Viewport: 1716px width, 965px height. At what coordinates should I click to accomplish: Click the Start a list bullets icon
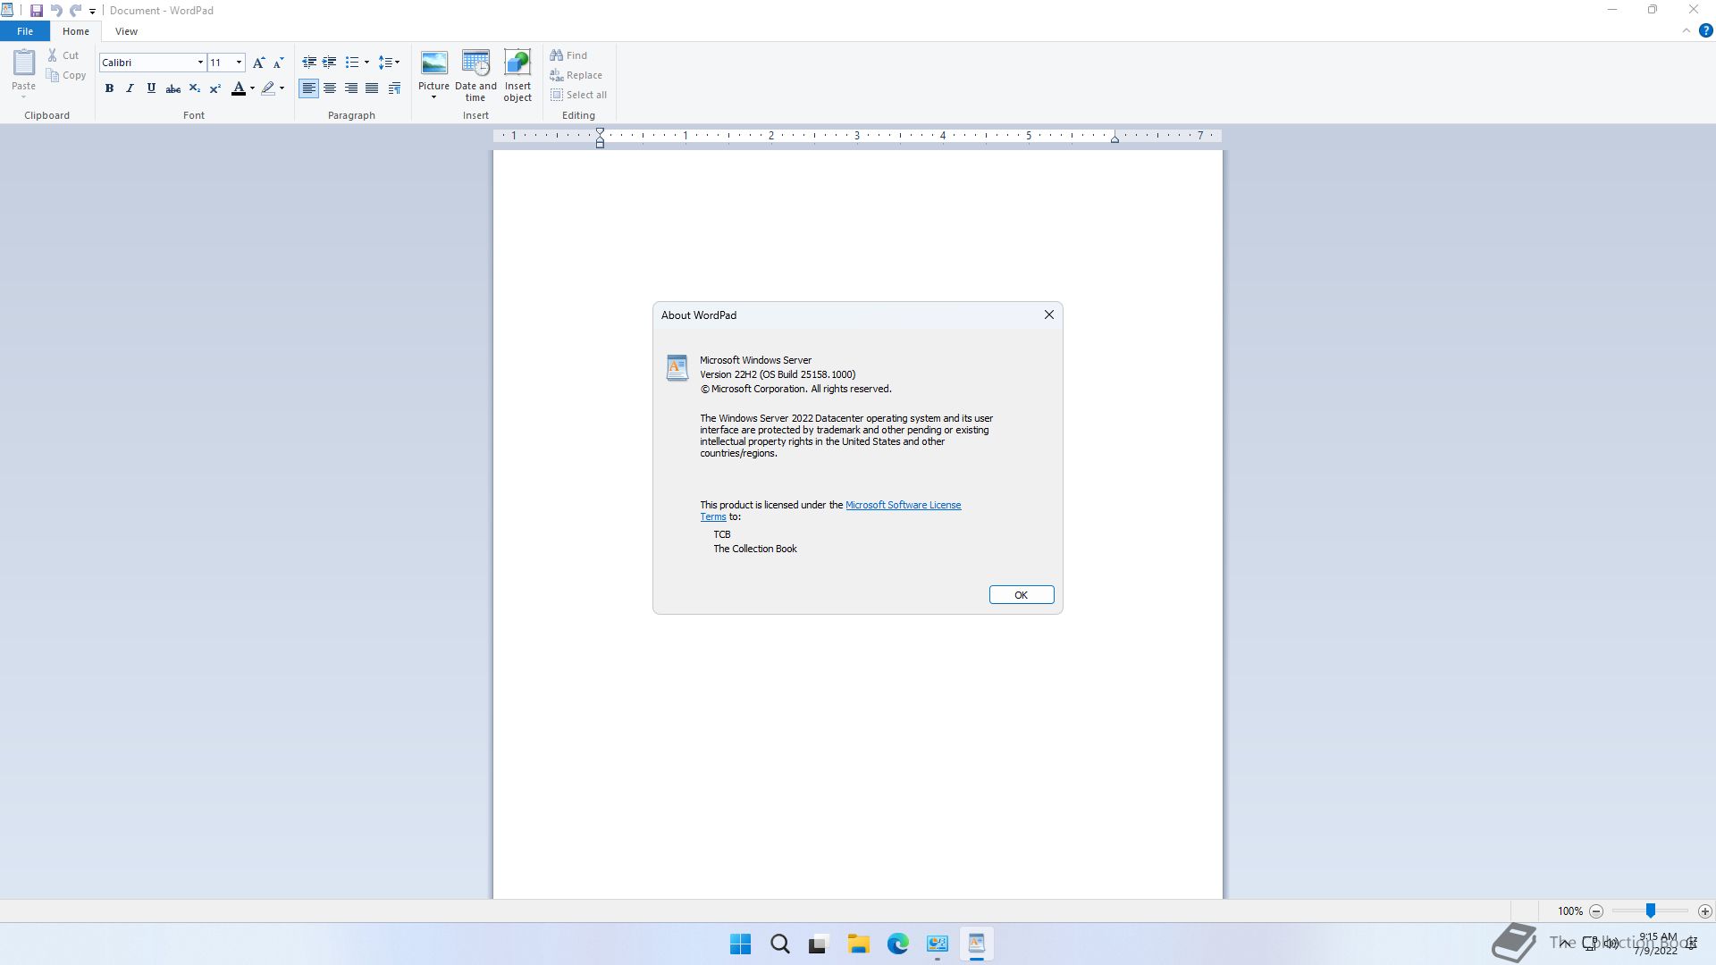click(x=352, y=63)
